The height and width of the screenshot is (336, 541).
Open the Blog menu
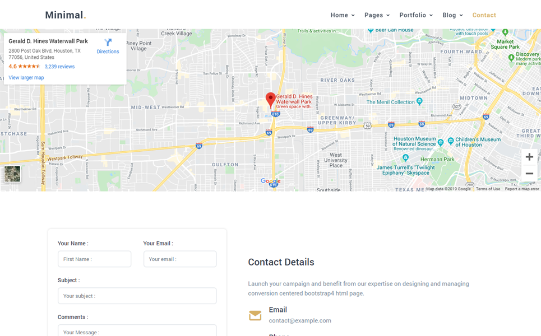(x=452, y=15)
